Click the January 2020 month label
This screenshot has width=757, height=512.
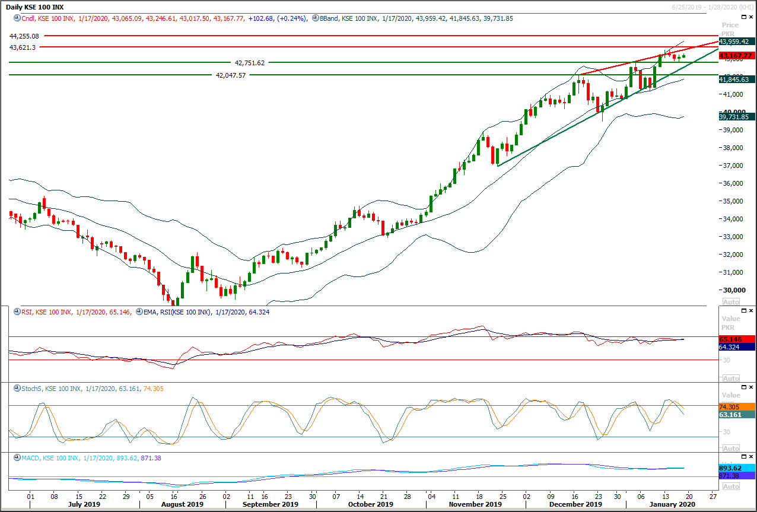point(672,504)
